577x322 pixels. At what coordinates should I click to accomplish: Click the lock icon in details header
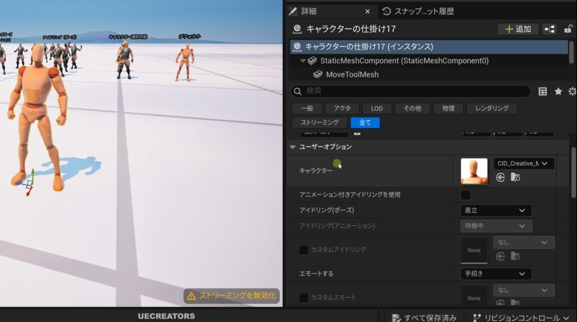pyautogui.click(x=568, y=29)
